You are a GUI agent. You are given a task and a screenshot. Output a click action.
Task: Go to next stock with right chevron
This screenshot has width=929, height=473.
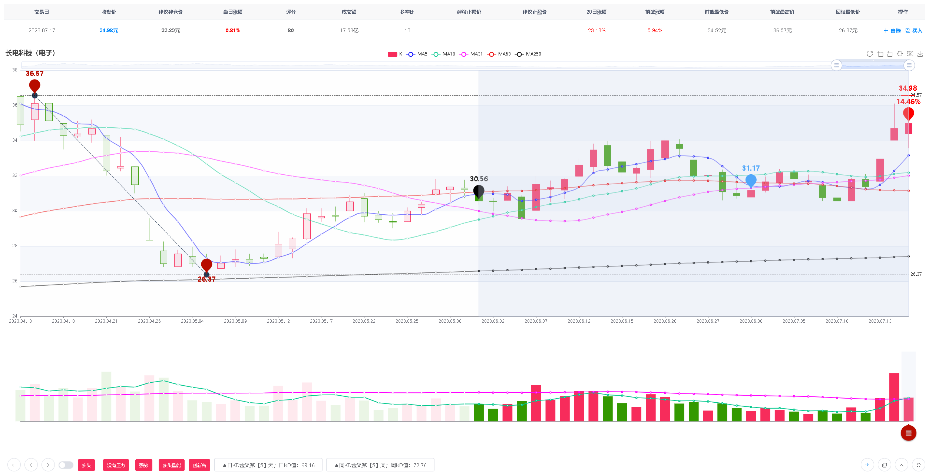pos(48,465)
